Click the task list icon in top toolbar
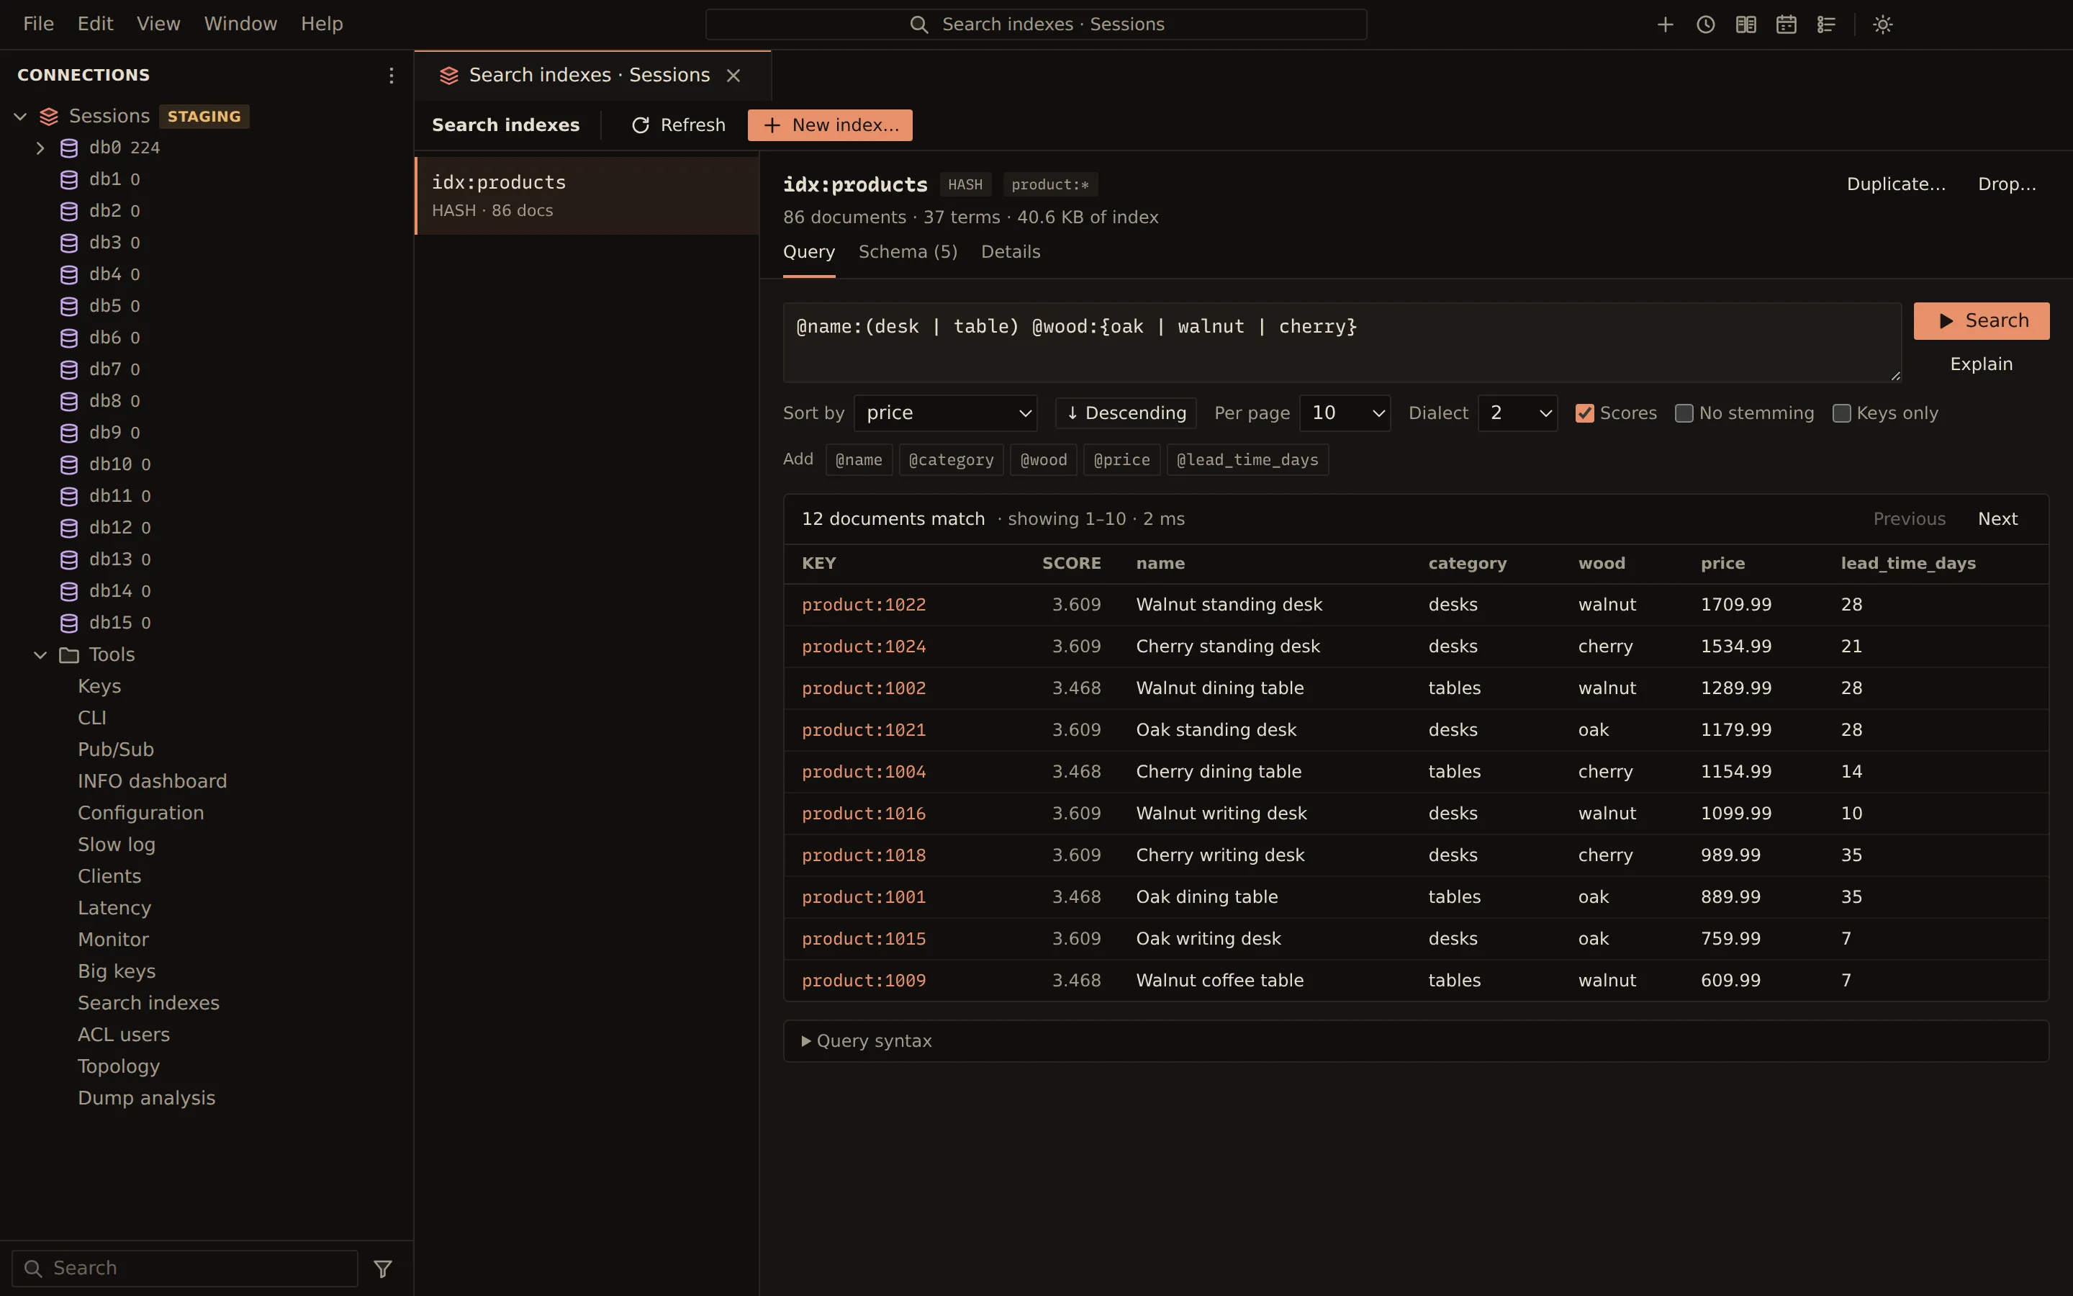 point(1826,25)
